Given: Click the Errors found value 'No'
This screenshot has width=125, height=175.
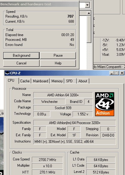Looking at the screenshot, I should point(72,45).
